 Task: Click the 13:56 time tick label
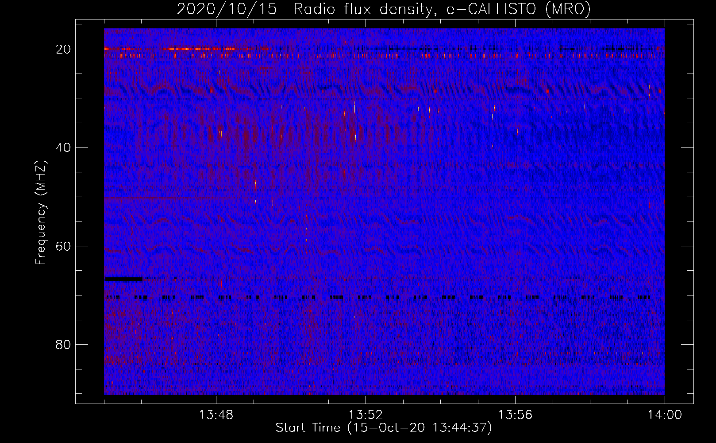(515, 415)
